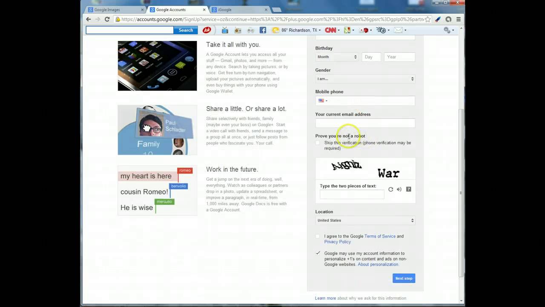Close the iGoogle tab
545x307 pixels.
pyautogui.click(x=266, y=9)
